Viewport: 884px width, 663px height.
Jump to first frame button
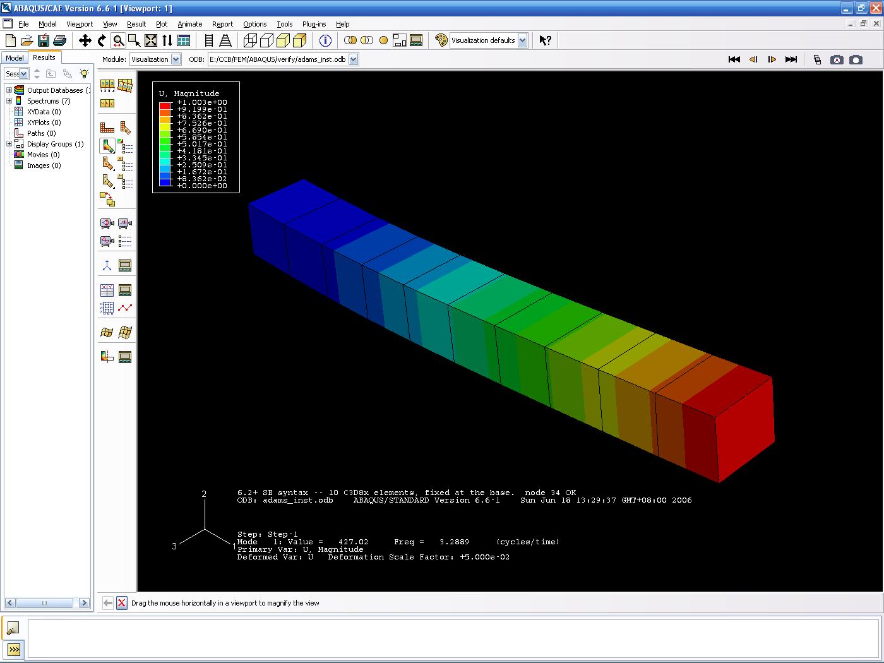(x=734, y=59)
